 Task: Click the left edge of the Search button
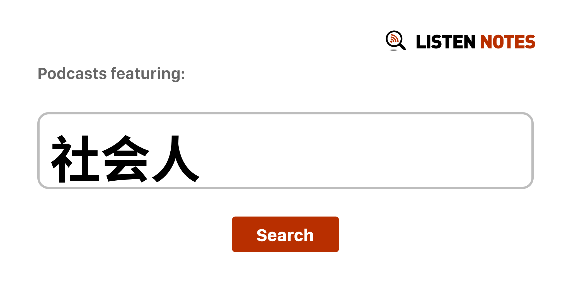[x=234, y=234]
